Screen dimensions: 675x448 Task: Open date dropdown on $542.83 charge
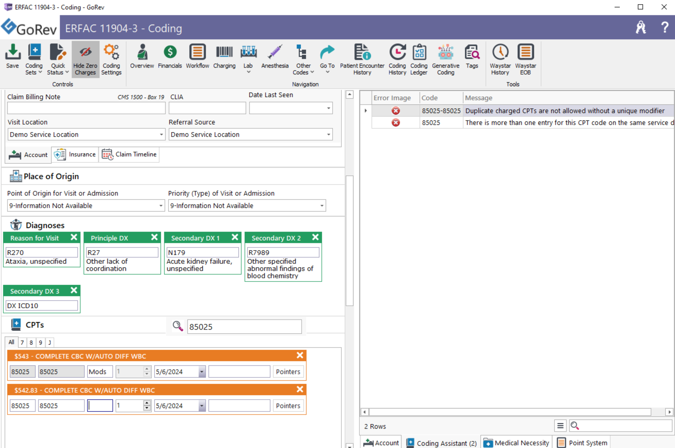pyautogui.click(x=202, y=406)
